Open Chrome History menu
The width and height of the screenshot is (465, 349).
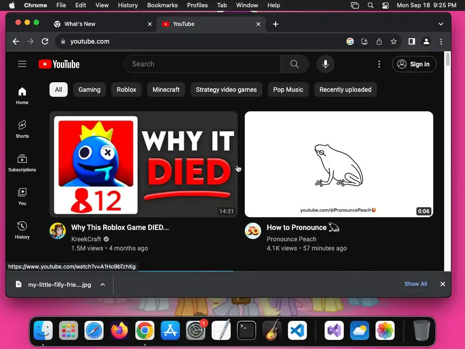click(x=128, y=5)
